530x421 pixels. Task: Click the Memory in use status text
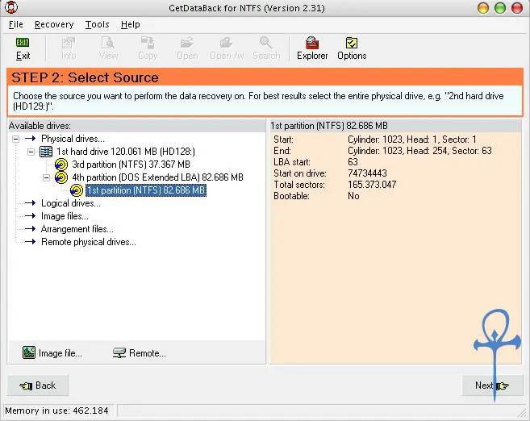[56, 411]
